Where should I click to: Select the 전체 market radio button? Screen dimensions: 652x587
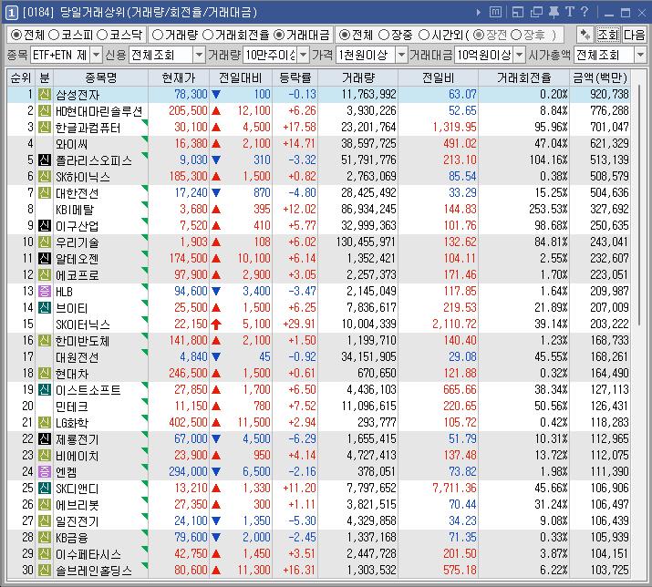click(16, 35)
